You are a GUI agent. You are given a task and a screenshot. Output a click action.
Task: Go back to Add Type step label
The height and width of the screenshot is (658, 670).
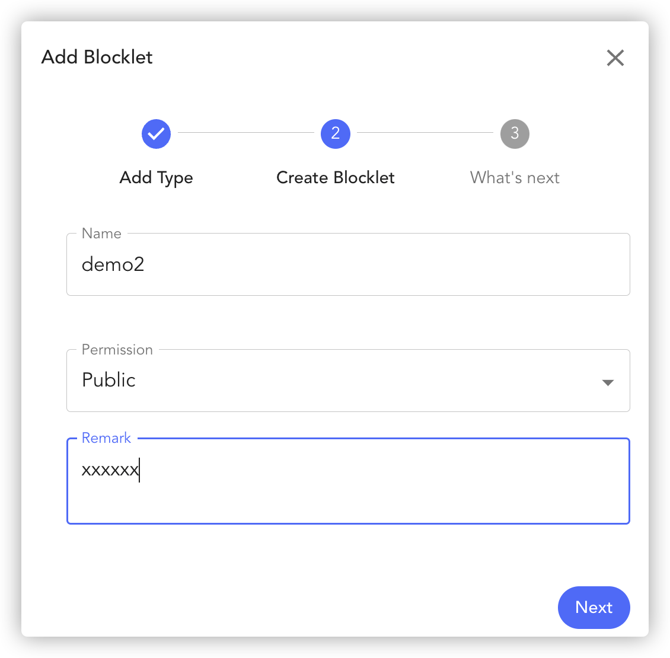[157, 178]
